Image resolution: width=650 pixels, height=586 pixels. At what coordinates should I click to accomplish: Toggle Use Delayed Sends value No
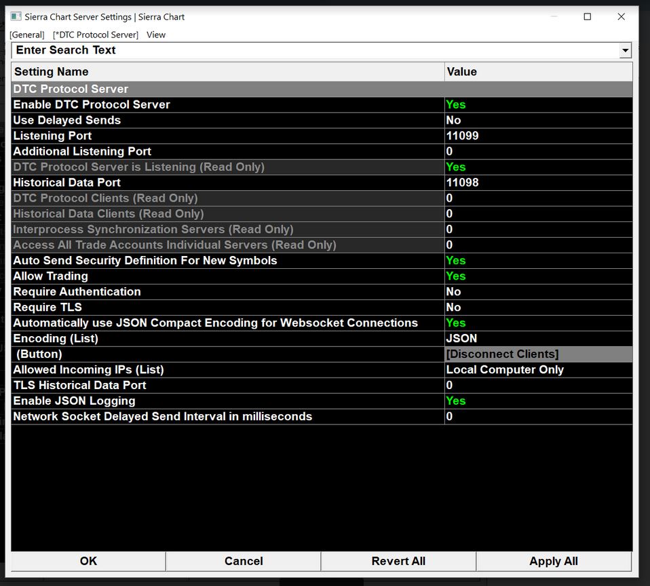pos(539,120)
